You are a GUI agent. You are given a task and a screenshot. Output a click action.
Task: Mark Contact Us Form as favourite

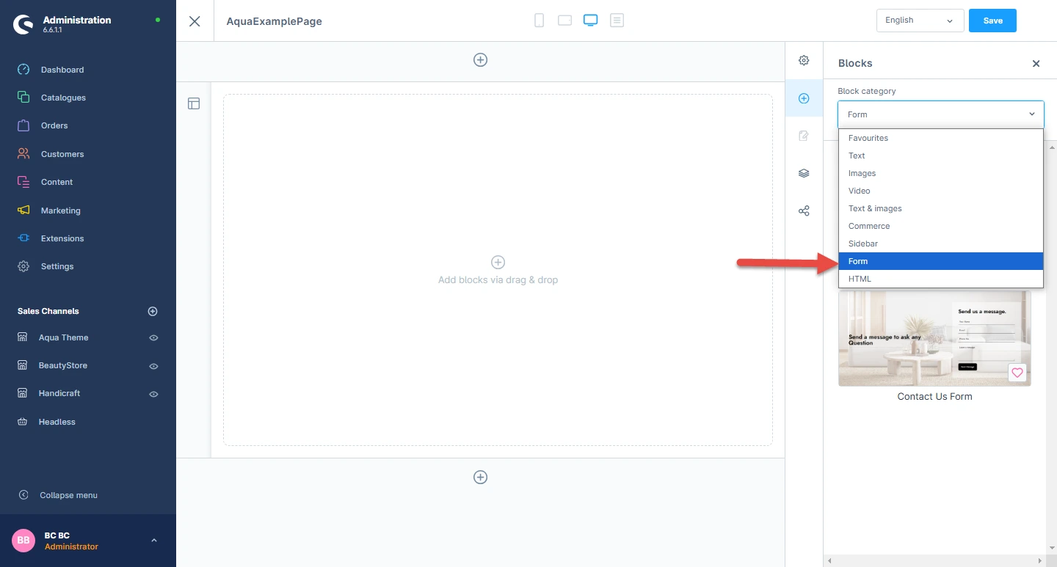(1017, 373)
